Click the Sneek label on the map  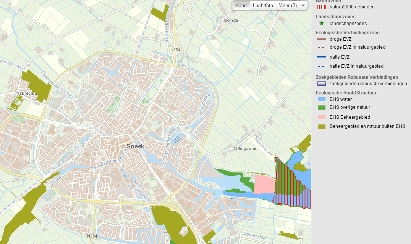(136, 146)
